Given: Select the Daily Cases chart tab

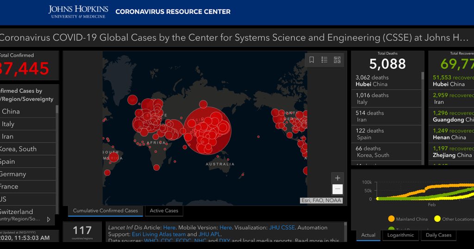Looking at the screenshot, I should point(438,235).
